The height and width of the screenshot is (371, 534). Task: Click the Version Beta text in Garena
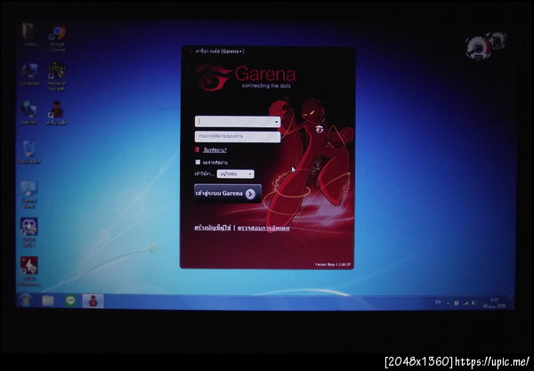[x=332, y=264]
